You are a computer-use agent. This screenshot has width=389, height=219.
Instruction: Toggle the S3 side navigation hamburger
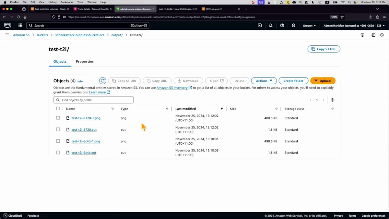pos(7,35)
